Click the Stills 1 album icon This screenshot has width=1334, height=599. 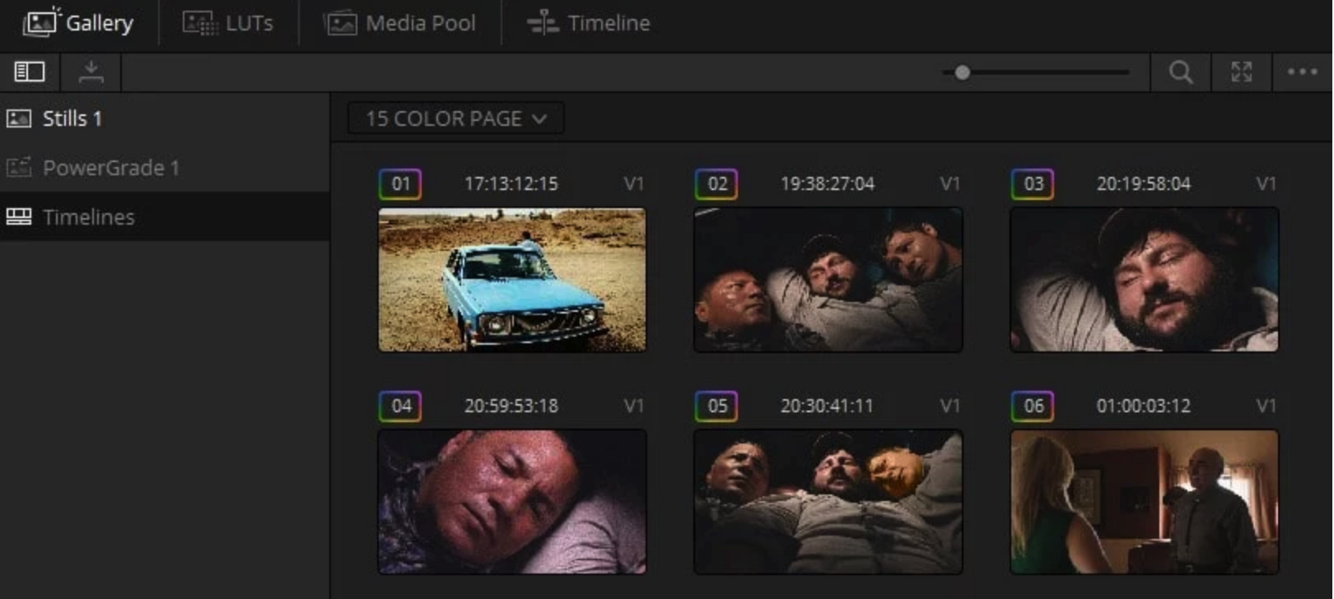[19, 118]
